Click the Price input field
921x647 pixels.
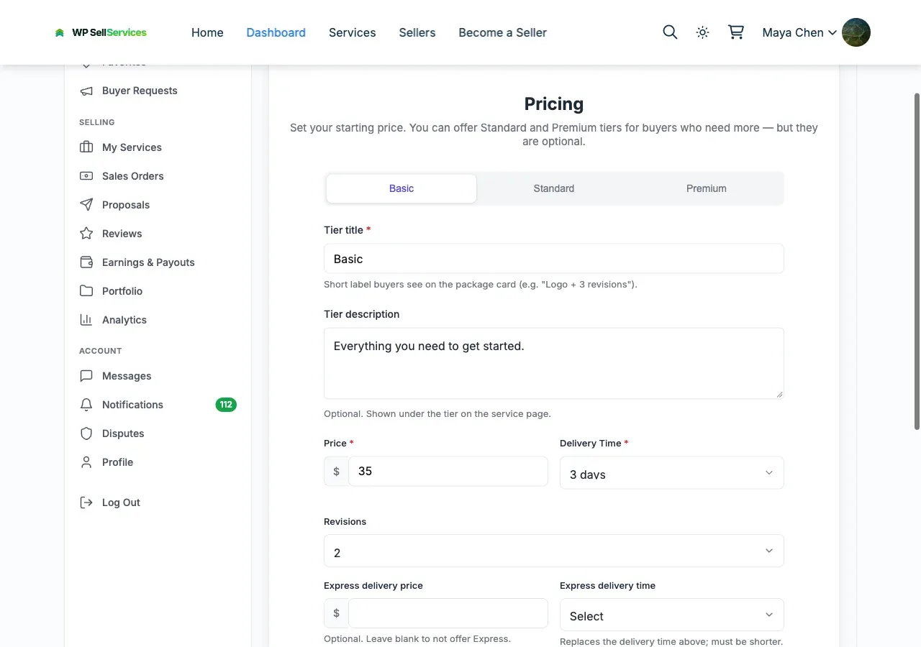click(x=448, y=472)
